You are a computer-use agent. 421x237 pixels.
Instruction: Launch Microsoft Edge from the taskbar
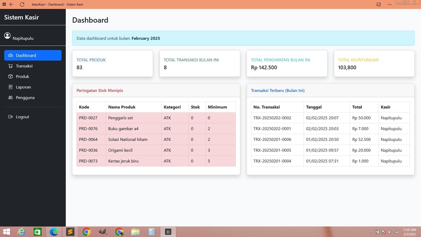54,232
